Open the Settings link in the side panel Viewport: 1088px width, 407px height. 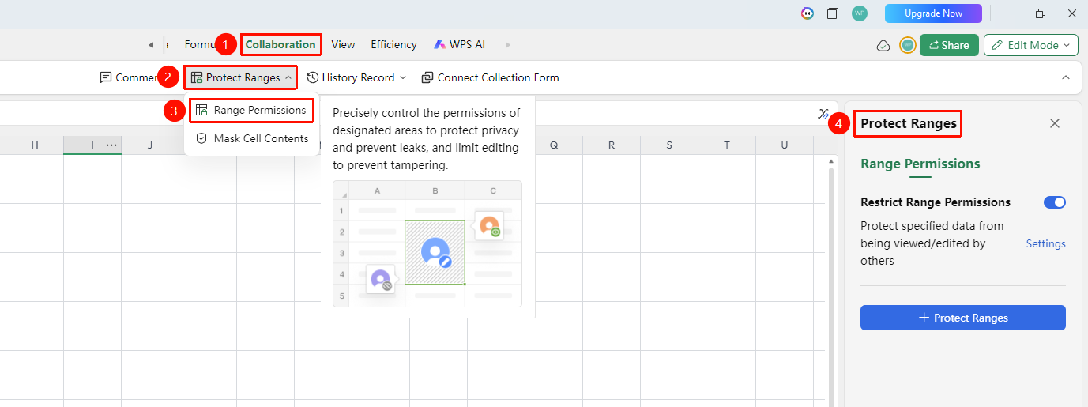[x=1046, y=243]
